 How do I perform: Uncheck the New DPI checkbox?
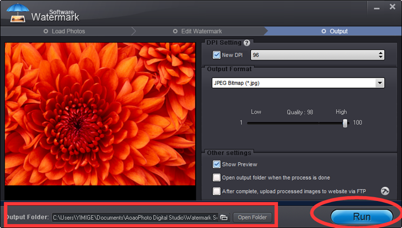pyautogui.click(x=217, y=55)
